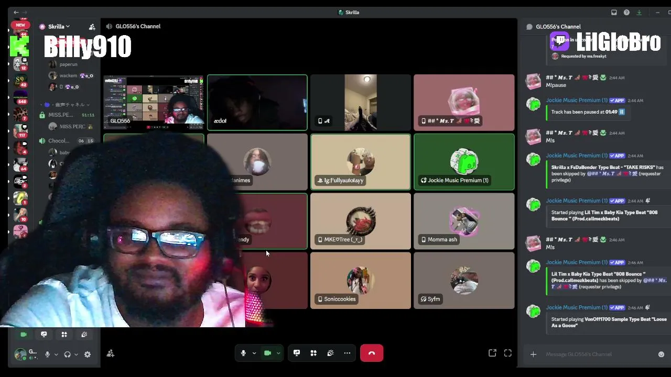Viewport: 671px width, 377px height.
Task: Open User Settings gear
Action: (x=88, y=354)
